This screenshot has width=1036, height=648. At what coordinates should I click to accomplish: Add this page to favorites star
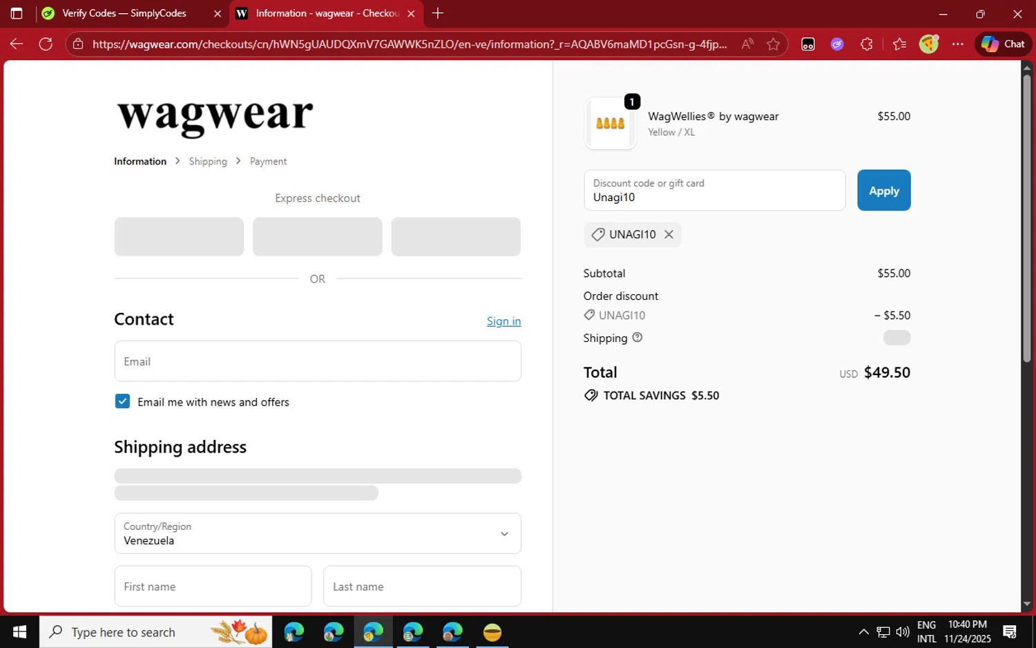[x=773, y=44]
